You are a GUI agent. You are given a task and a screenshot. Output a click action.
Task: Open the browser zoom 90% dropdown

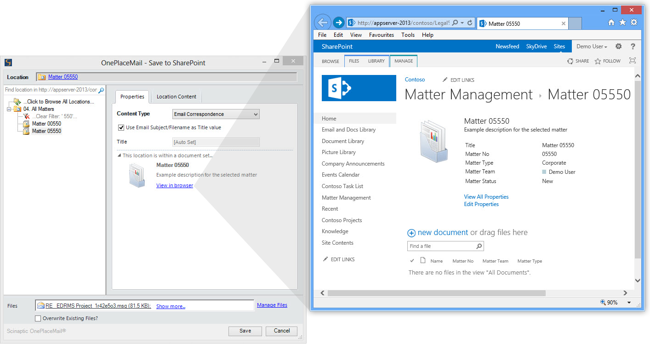(629, 303)
